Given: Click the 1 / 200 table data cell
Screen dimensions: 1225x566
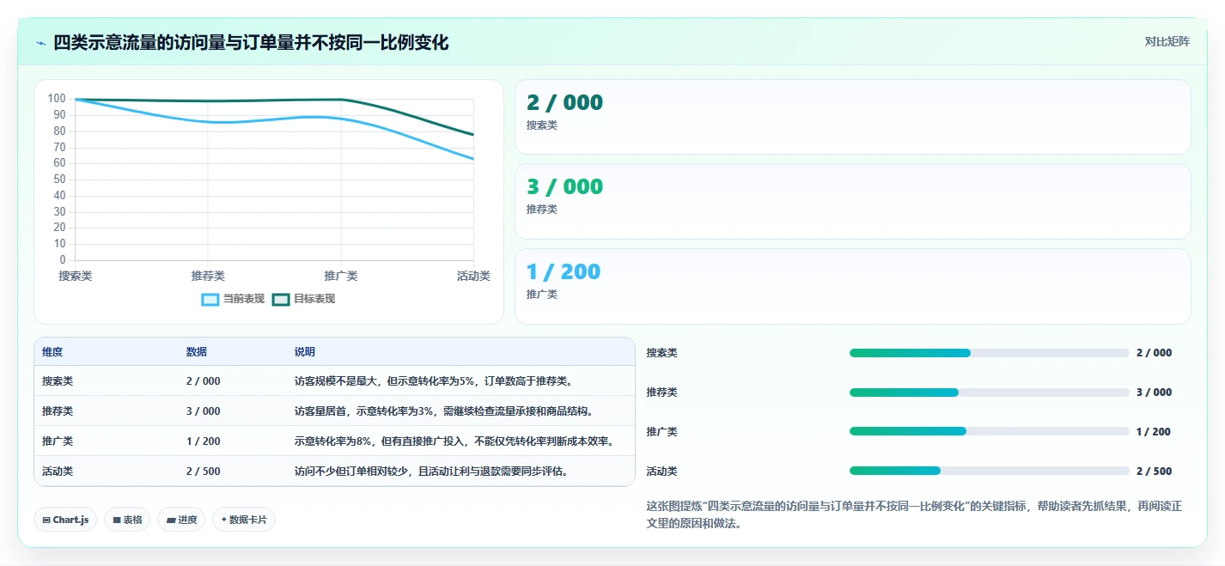Looking at the screenshot, I should coord(204,441).
